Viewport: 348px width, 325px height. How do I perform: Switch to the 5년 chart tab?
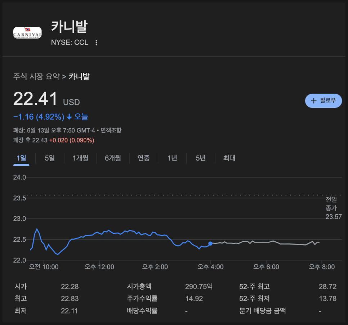click(201, 158)
